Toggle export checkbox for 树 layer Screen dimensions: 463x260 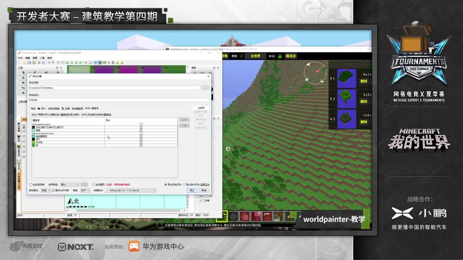141,145
